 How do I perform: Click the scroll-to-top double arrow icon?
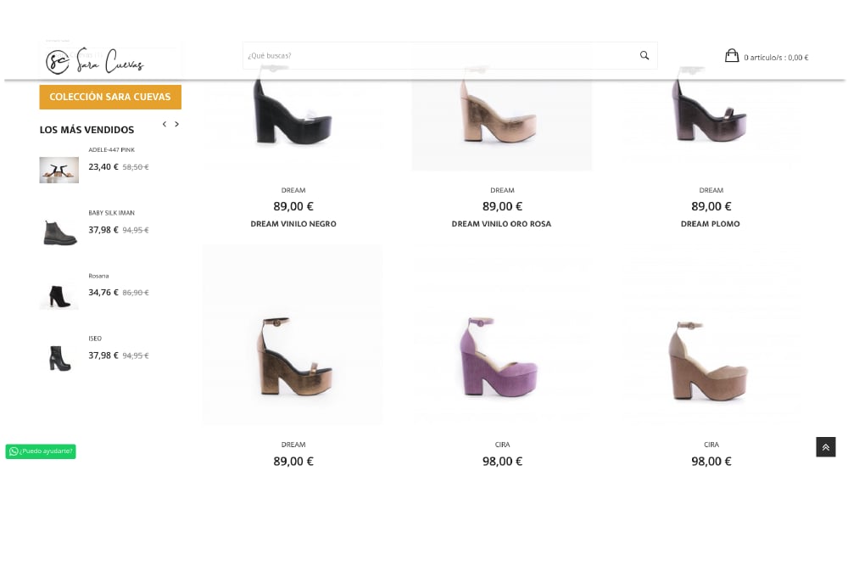pos(826,447)
